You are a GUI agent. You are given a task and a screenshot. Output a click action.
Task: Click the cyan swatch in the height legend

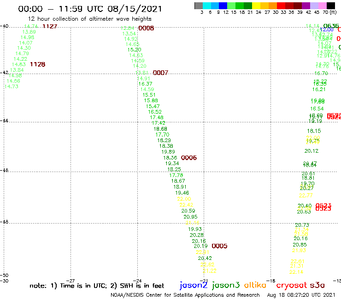(x=207, y=6)
